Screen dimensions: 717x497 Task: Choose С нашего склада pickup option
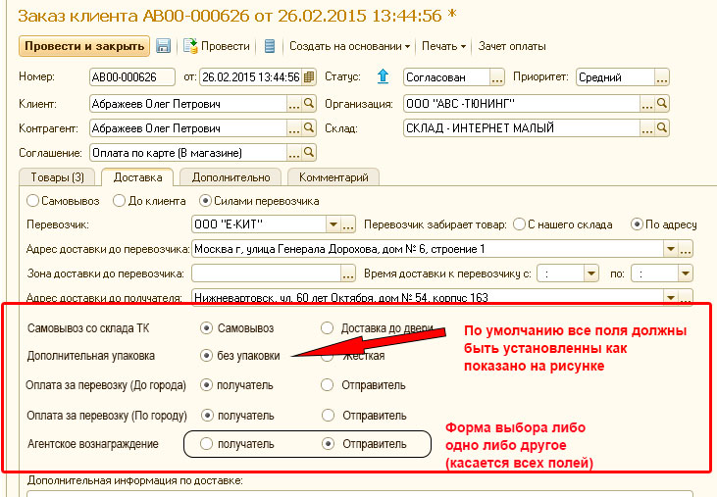[520, 224]
